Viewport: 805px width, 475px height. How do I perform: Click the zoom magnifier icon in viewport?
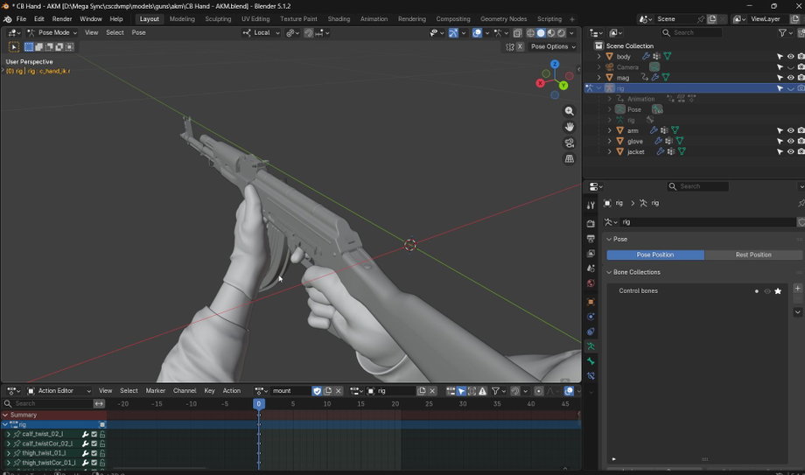[570, 111]
